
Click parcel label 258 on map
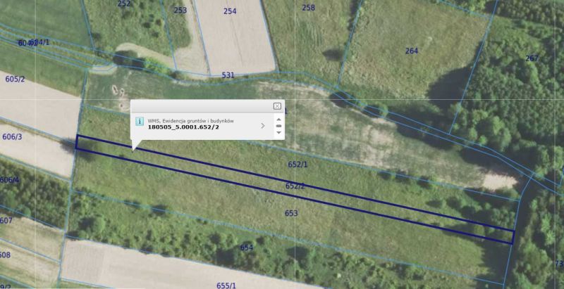pyautogui.click(x=309, y=8)
